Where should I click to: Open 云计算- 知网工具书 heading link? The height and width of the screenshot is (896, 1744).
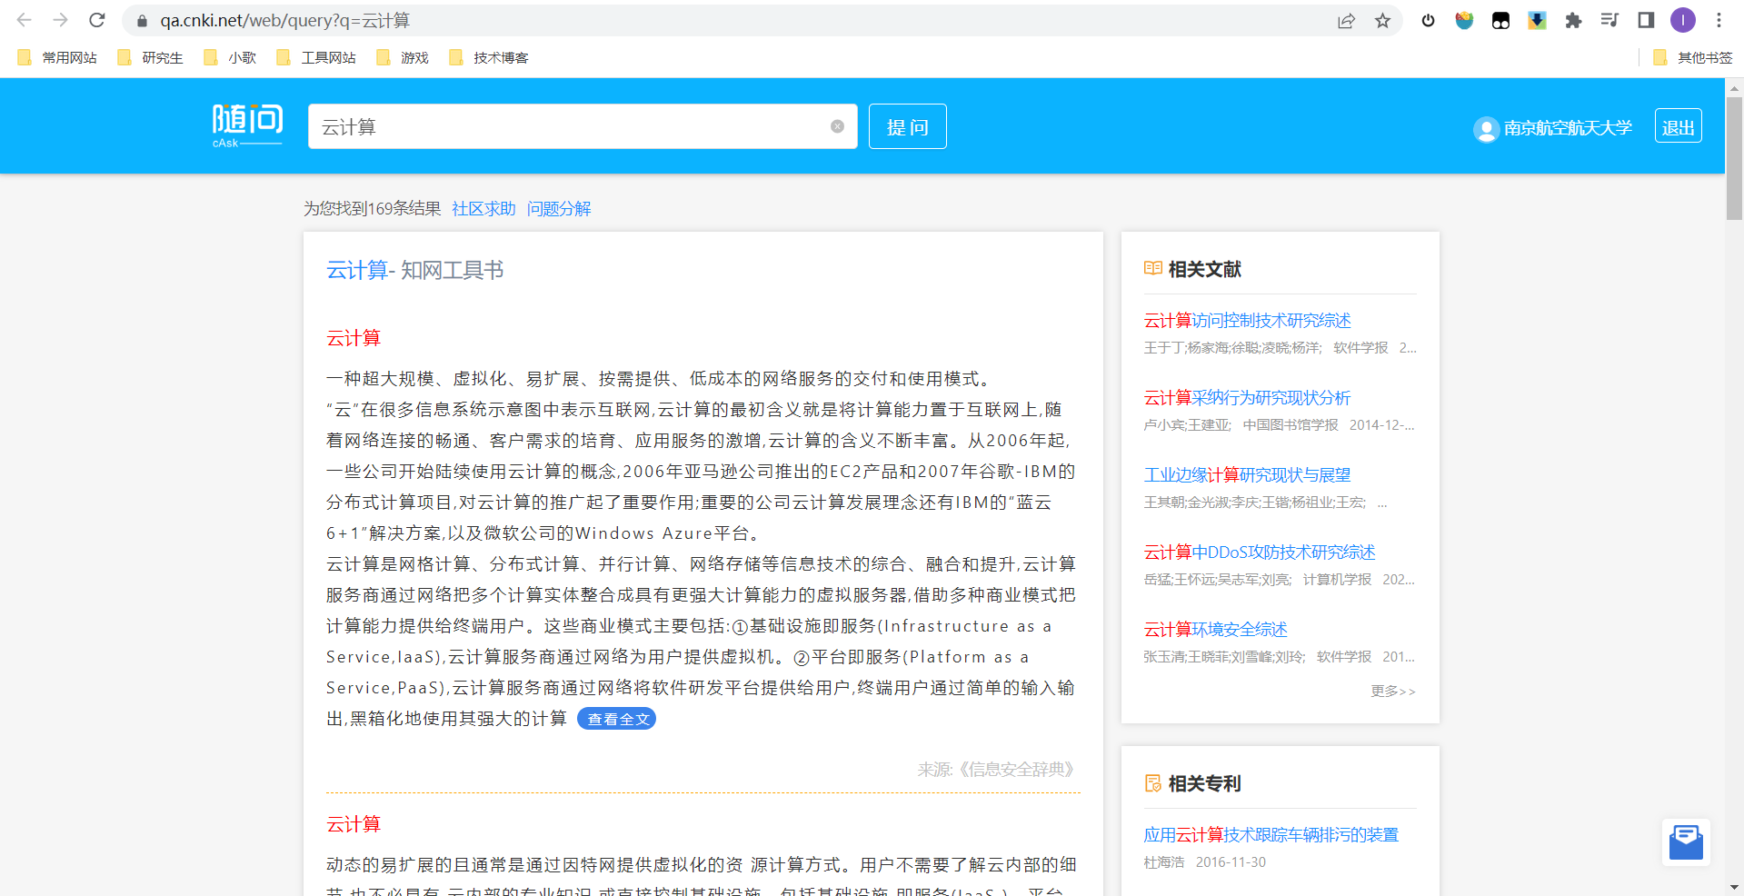click(x=415, y=270)
